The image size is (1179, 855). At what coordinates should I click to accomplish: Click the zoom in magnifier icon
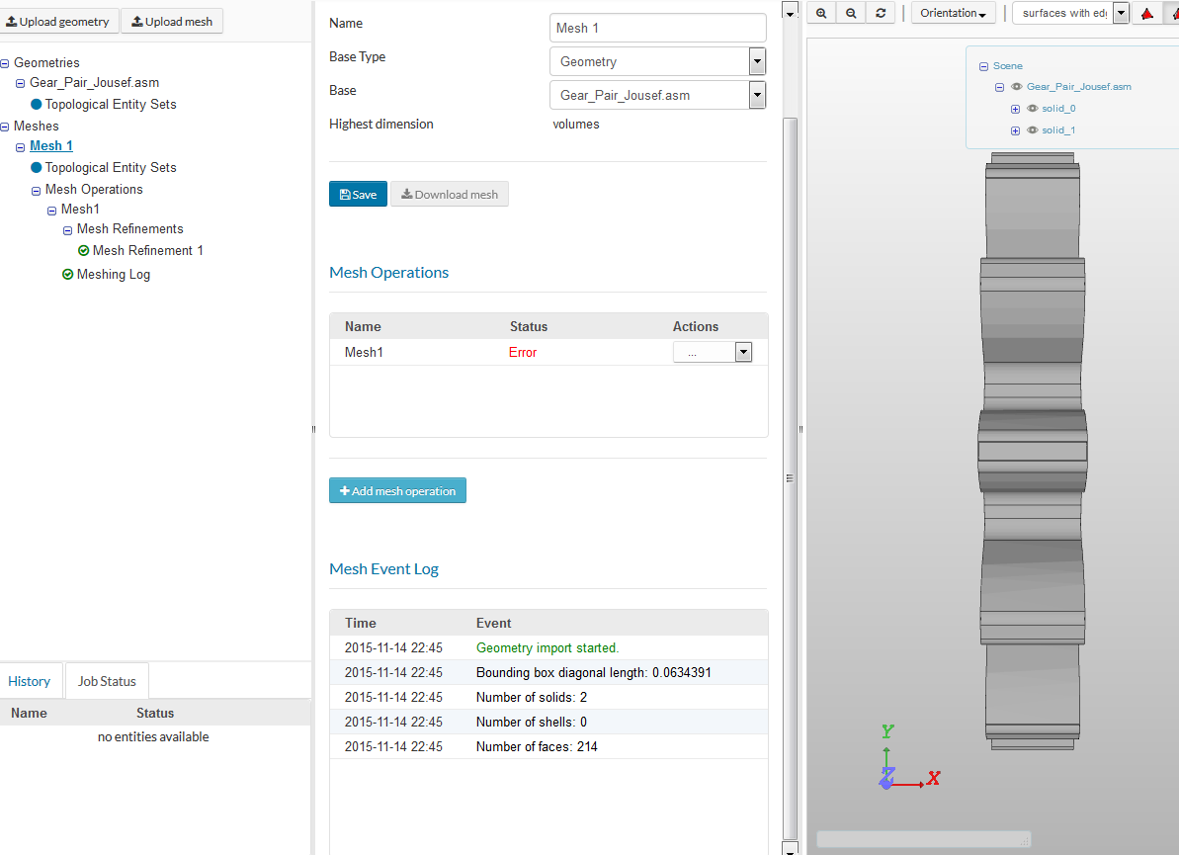821,13
